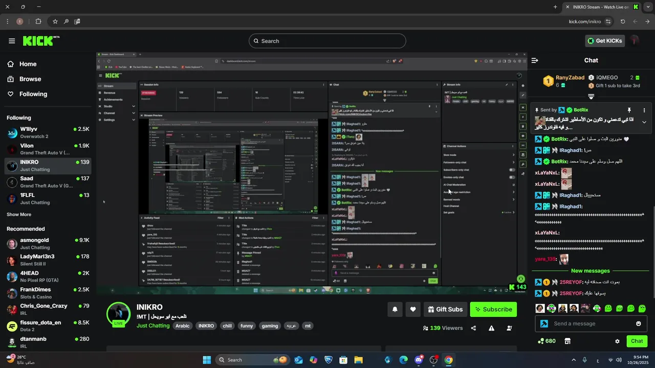Click chat identity hammer badge in input
The height and width of the screenshot is (368, 655).
point(544,324)
